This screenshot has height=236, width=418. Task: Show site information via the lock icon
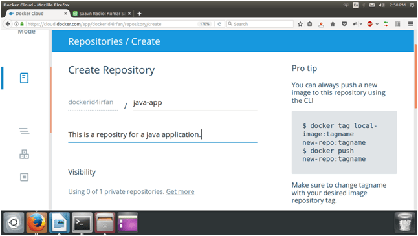(22, 24)
